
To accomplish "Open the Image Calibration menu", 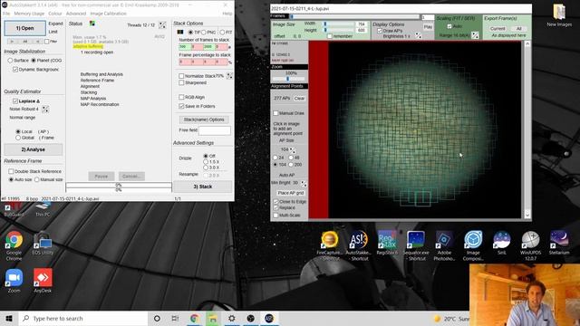I will coord(109,14).
